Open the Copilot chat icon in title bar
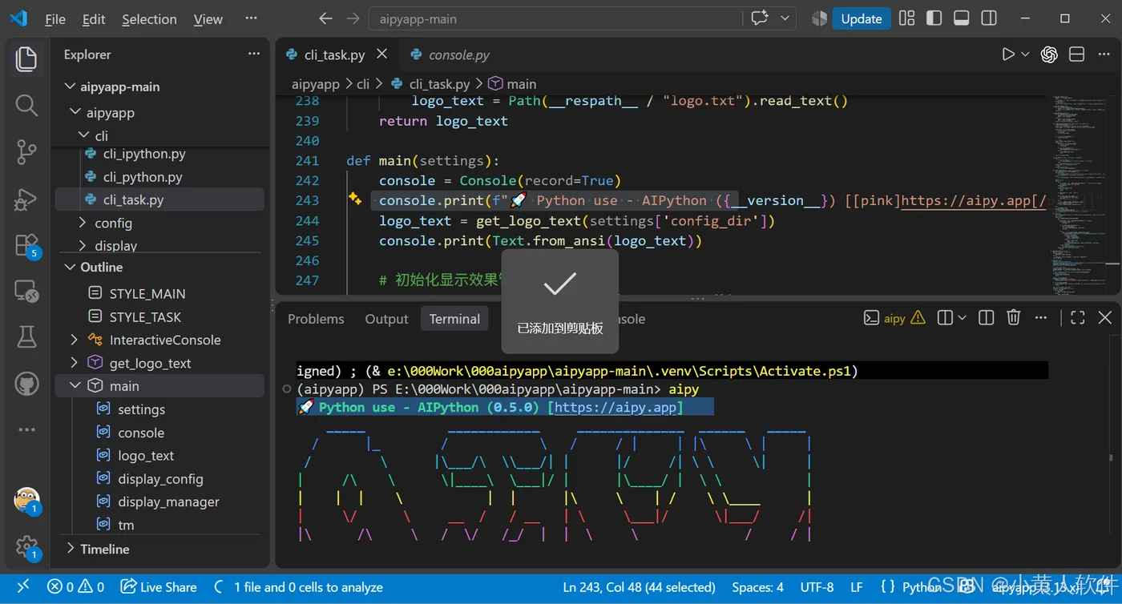Viewport: 1122px width, 604px height. [759, 18]
